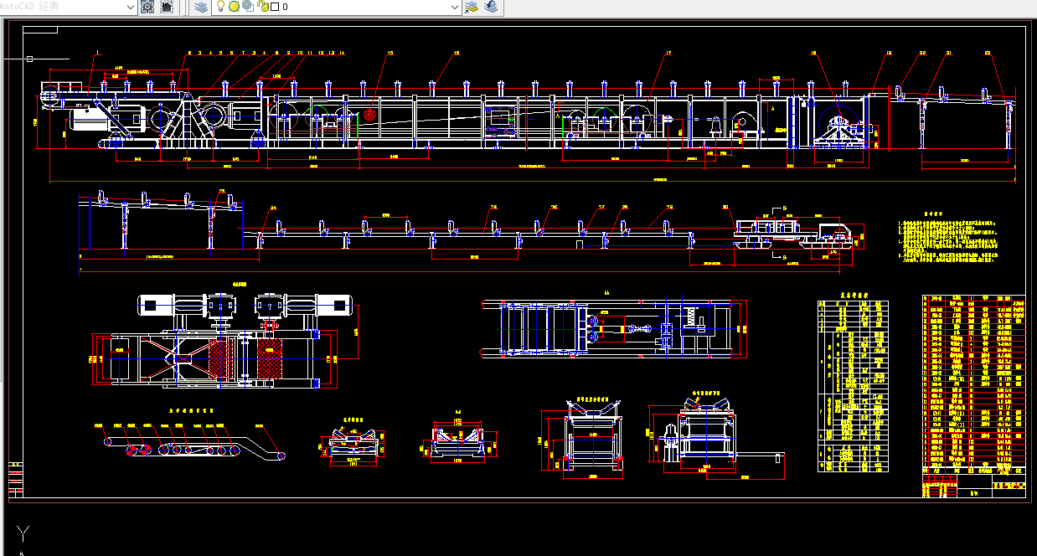
Task: Click the My Workspace icon
Action: pyautogui.click(x=167, y=7)
